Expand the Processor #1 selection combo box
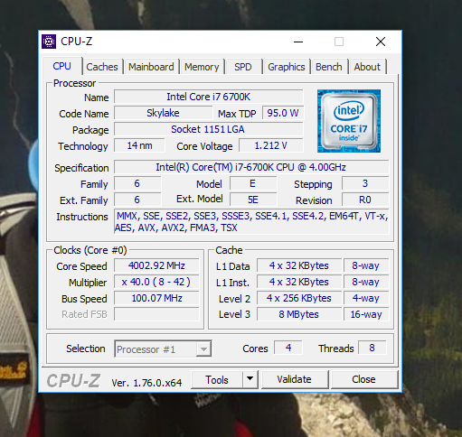Viewport: 462px width, 437px height. point(163,349)
